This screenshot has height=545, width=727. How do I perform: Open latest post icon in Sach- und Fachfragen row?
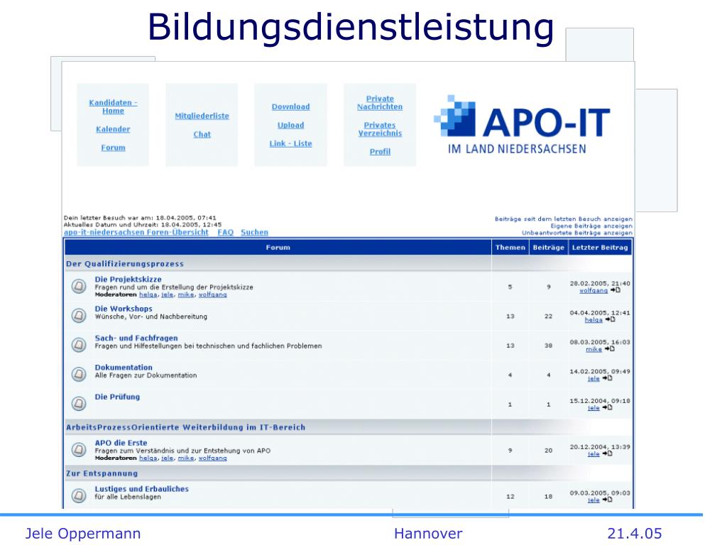coord(610,348)
